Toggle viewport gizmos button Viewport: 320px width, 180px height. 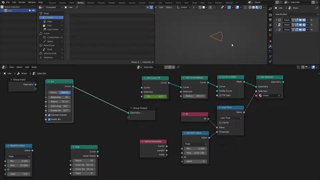click(x=229, y=7)
